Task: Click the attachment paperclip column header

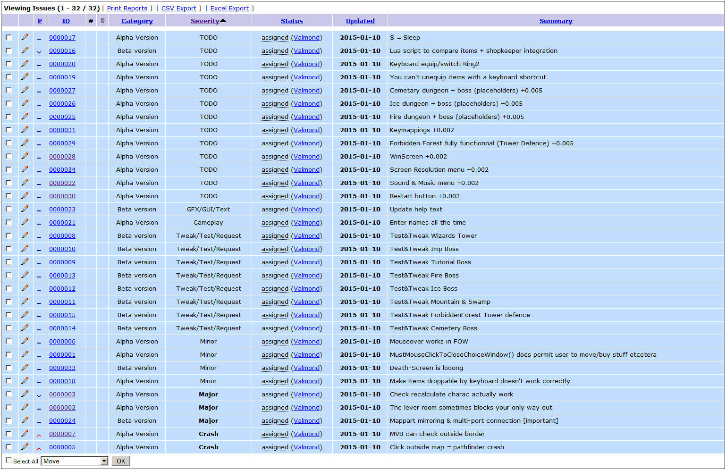Action: tap(102, 21)
